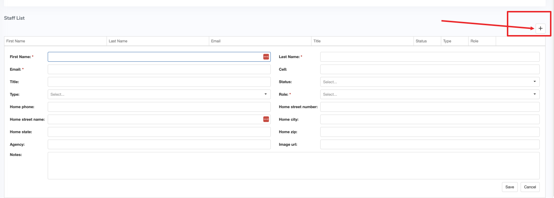Click the Type column header
Image resolution: width=554 pixels, height=198 pixels.
click(x=455, y=41)
